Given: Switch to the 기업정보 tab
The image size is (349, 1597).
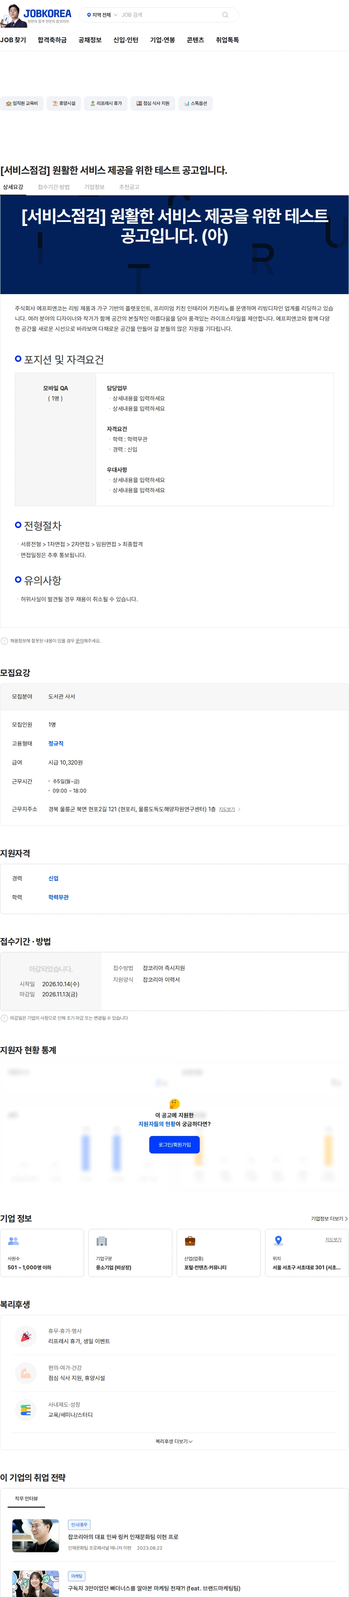Looking at the screenshot, I should (94, 187).
